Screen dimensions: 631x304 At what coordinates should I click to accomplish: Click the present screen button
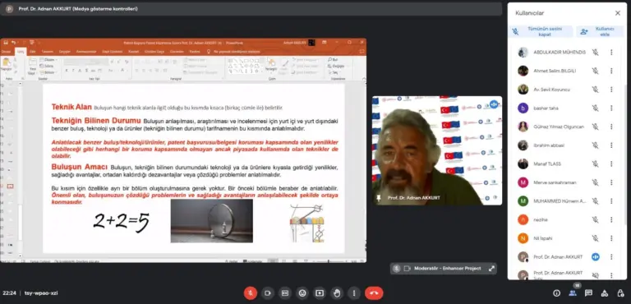320,293
